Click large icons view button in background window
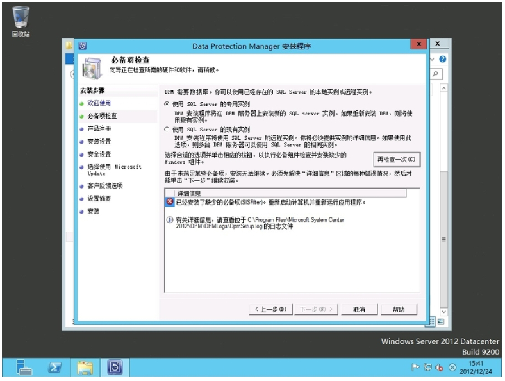 [441, 321]
